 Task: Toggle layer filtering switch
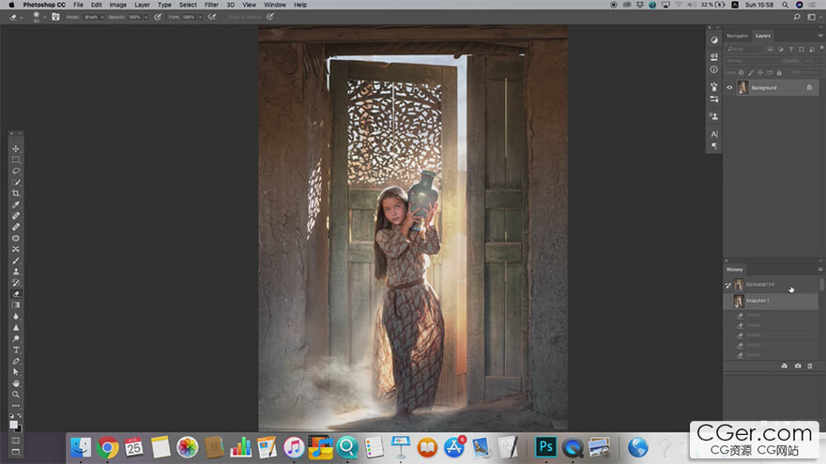point(821,49)
